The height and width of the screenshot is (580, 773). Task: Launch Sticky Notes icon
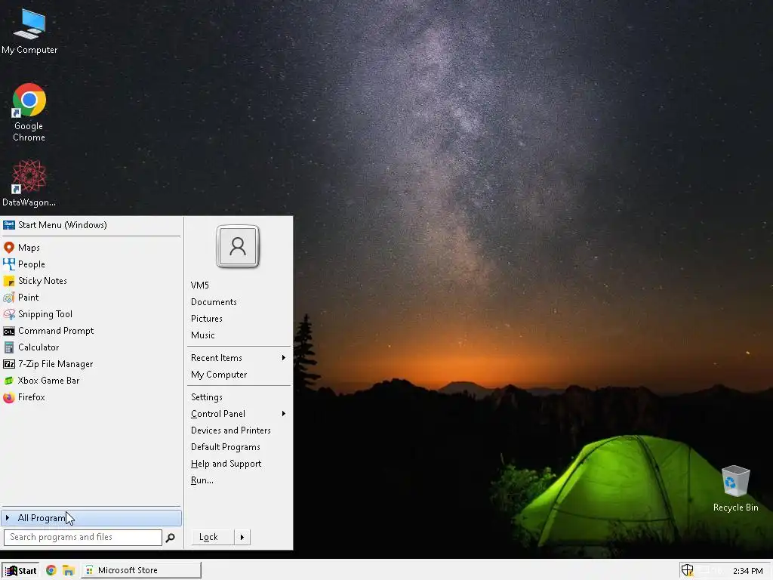(x=9, y=281)
